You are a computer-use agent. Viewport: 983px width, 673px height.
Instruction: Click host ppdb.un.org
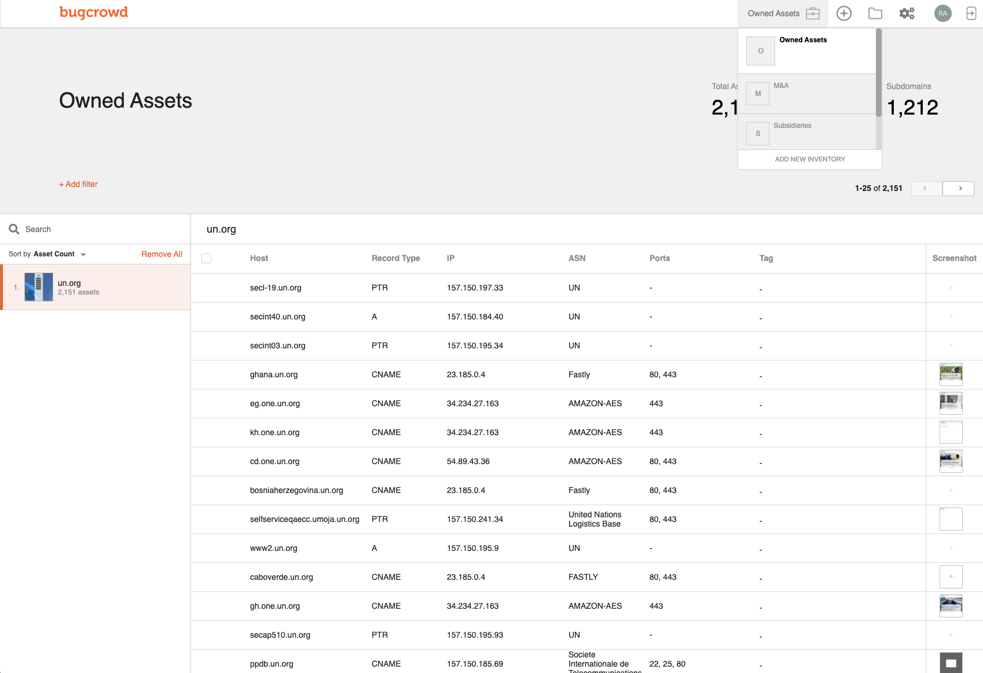coord(272,664)
